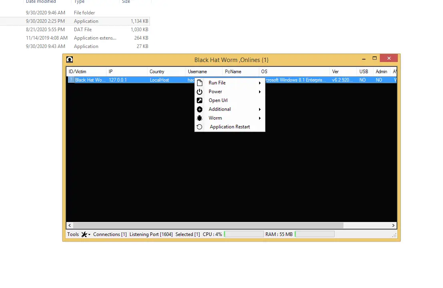This screenshot has height=288, width=443.
Task: Click the Power symbol icon in menu
Action: click(x=200, y=92)
